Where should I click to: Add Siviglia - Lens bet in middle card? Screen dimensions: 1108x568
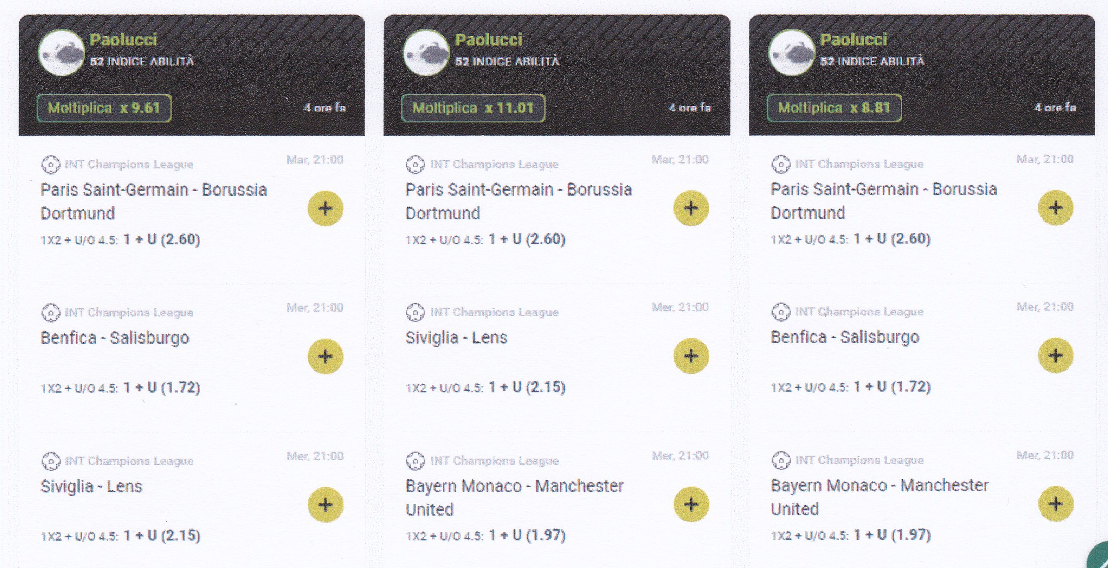click(x=691, y=356)
